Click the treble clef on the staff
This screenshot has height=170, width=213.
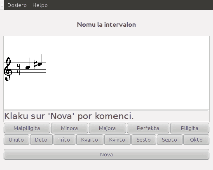click(8, 69)
